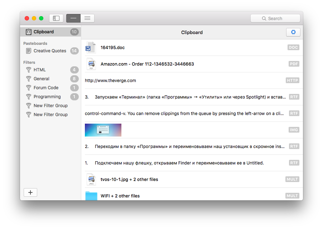Image resolution: width=323 pixels, height=229 pixels.
Task: Select the General filter
Action: pyautogui.click(x=42, y=79)
